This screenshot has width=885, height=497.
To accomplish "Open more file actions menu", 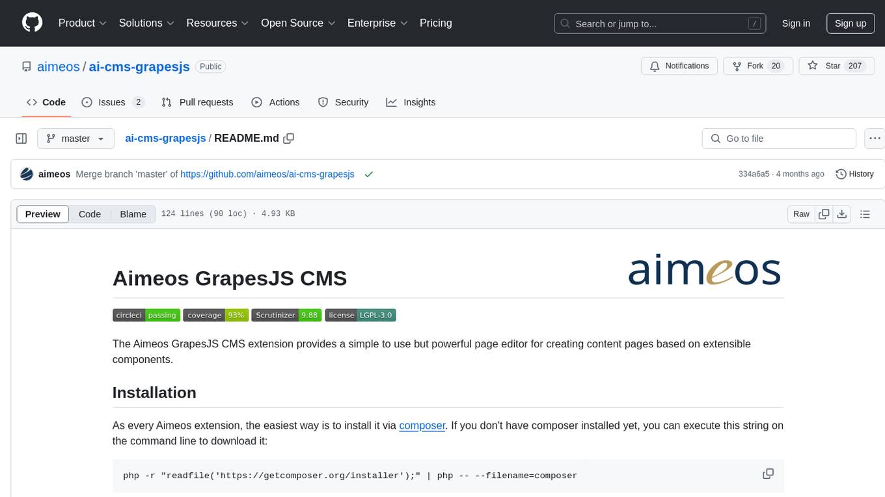I will click(875, 139).
